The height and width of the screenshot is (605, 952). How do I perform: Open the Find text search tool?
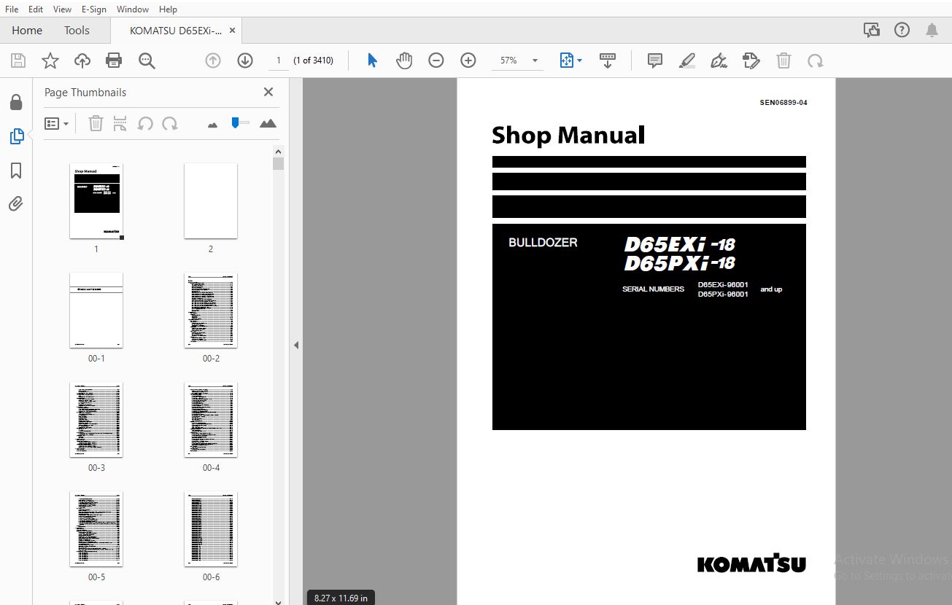pos(147,60)
